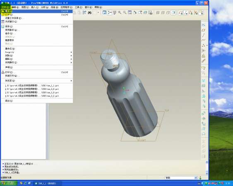Image resolution: width=233 pixels, height=186 pixels.
Task: Toggle datum planes display
Action: [x=181, y=13]
